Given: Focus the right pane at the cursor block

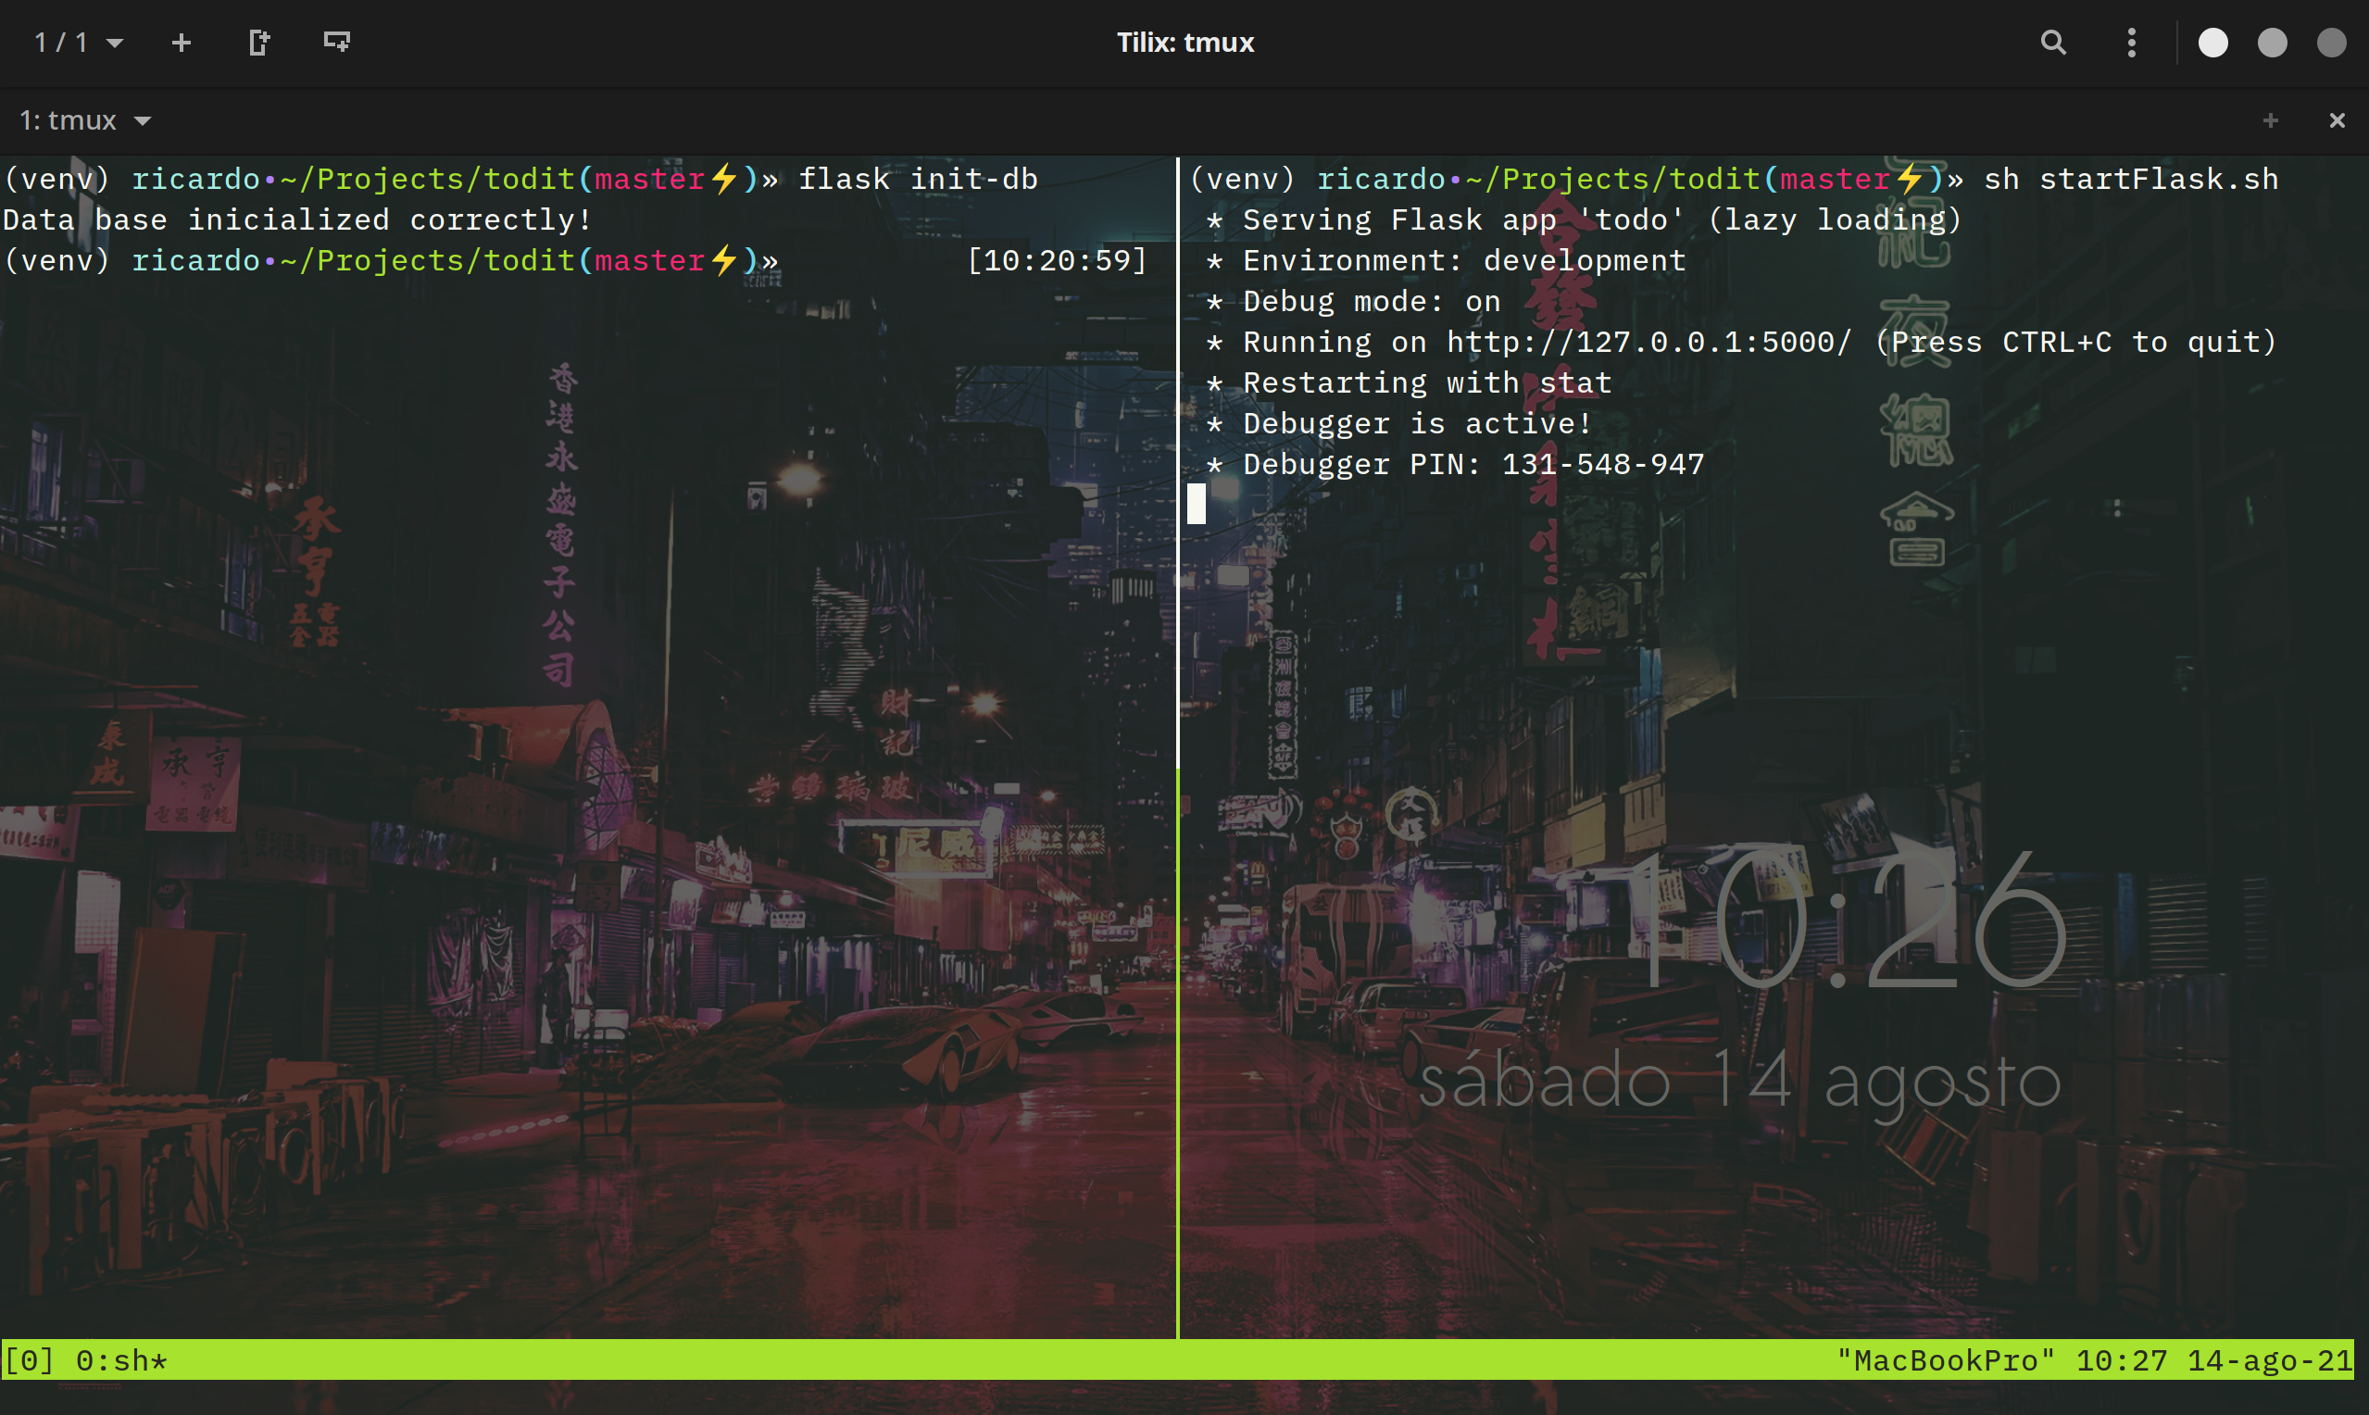Looking at the screenshot, I should (x=1197, y=505).
